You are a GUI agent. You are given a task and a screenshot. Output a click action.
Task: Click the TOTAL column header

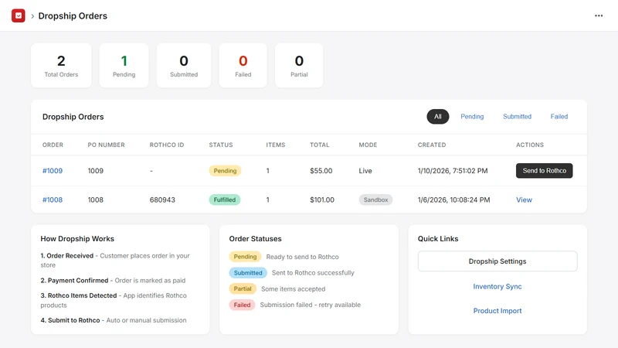tap(319, 145)
